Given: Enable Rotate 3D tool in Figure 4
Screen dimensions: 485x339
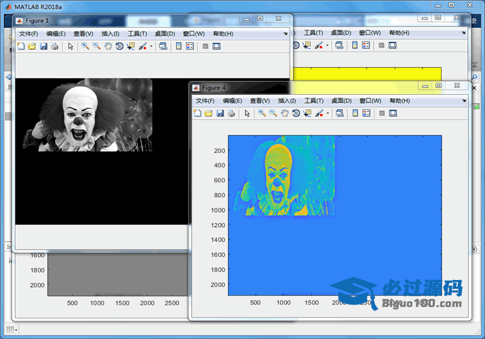Looking at the screenshot, I should (296, 113).
